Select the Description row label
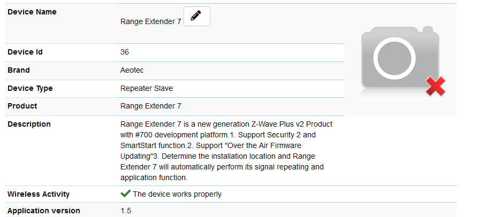The height and width of the screenshot is (217, 495). pos(29,124)
